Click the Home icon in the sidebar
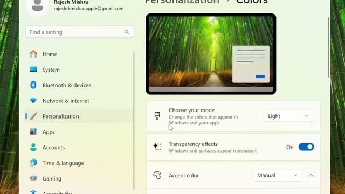Image resolution: width=345 pixels, height=194 pixels. tap(33, 54)
